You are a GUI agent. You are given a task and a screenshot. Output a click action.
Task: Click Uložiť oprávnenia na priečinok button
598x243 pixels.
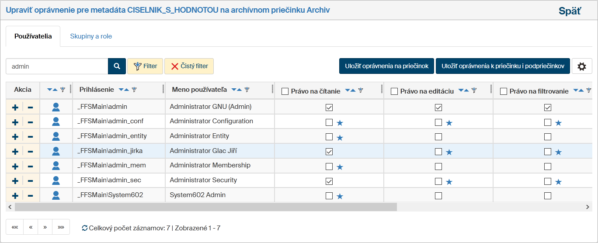pos(386,66)
